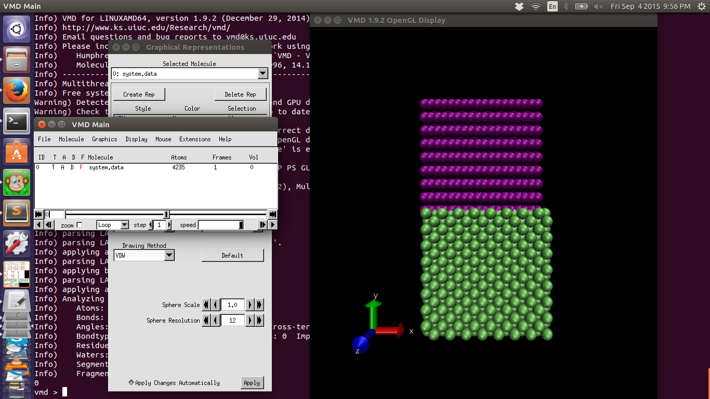
Task: Increase Sphere Scale by large step
Action: click(259, 305)
